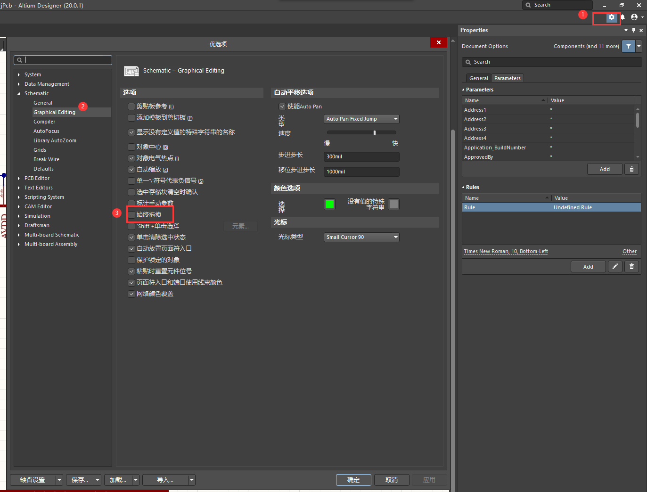Toggle object center checkbox (对象中心)
Viewport: 647px width, 492px height.
131,147
